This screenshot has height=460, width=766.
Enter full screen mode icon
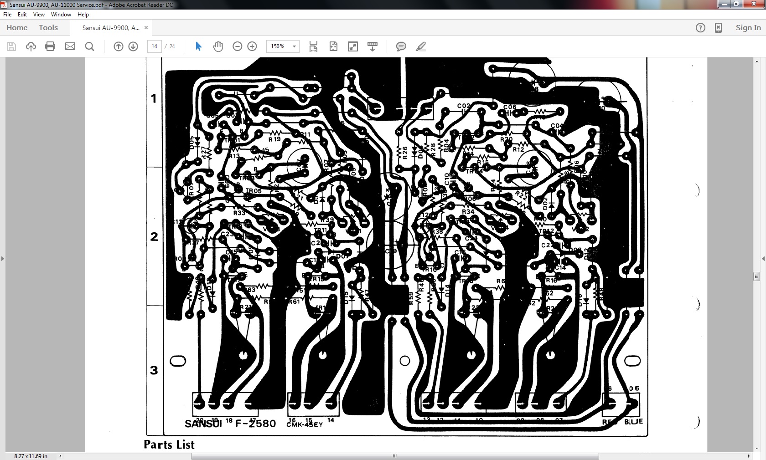(x=353, y=46)
